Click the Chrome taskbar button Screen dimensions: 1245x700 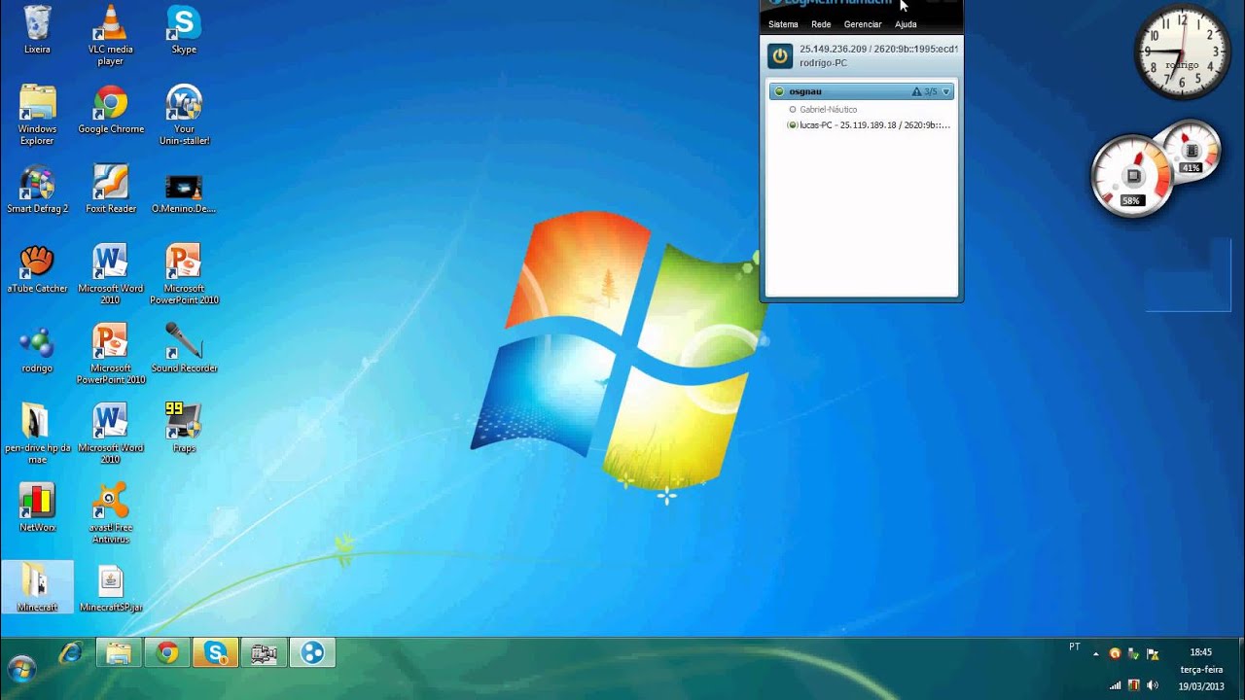(x=167, y=652)
